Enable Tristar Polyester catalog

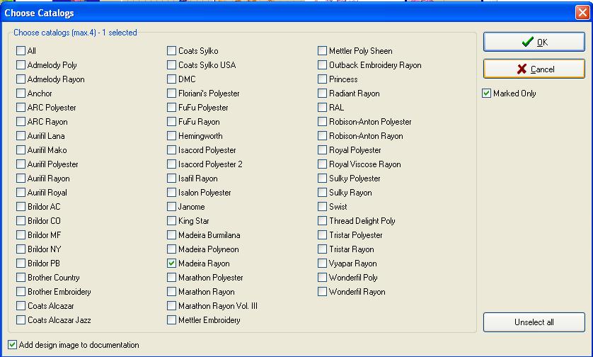(322, 234)
